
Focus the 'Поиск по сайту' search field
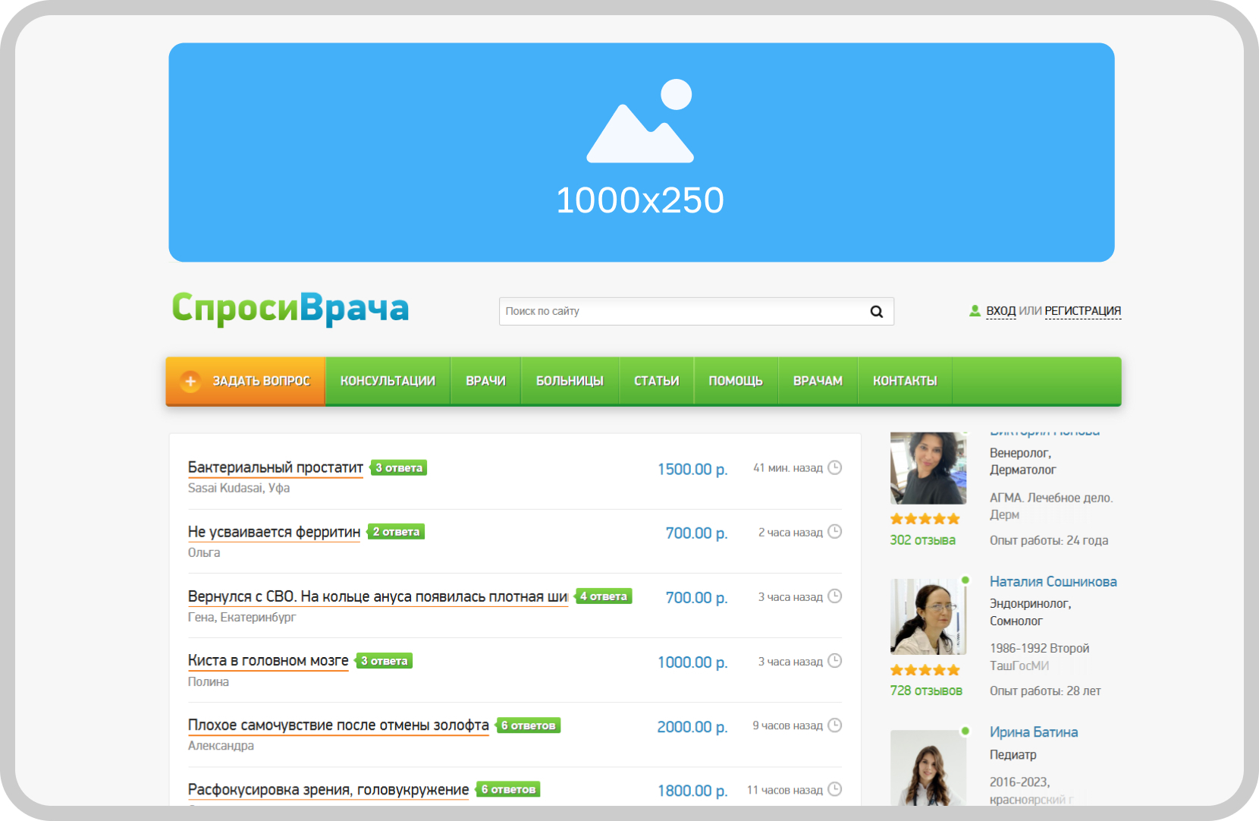pyautogui.click(x=683, y=312)
